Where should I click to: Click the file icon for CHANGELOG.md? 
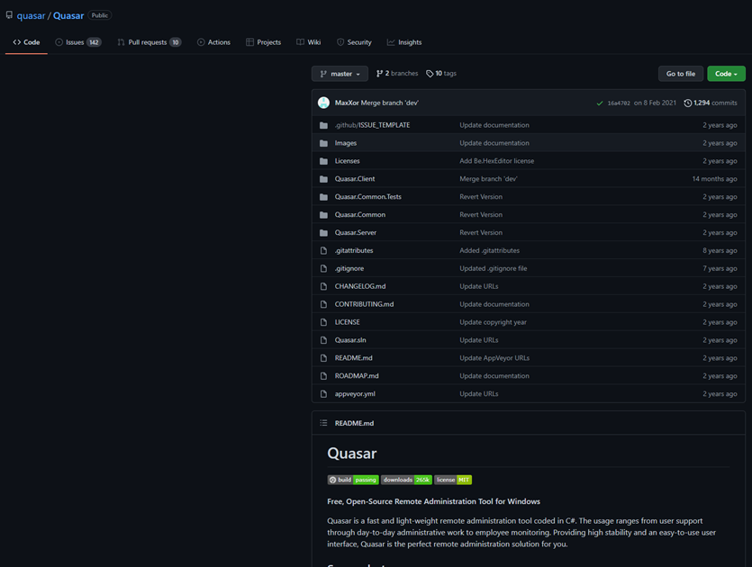pyautogui.click(x=323, y=286)
